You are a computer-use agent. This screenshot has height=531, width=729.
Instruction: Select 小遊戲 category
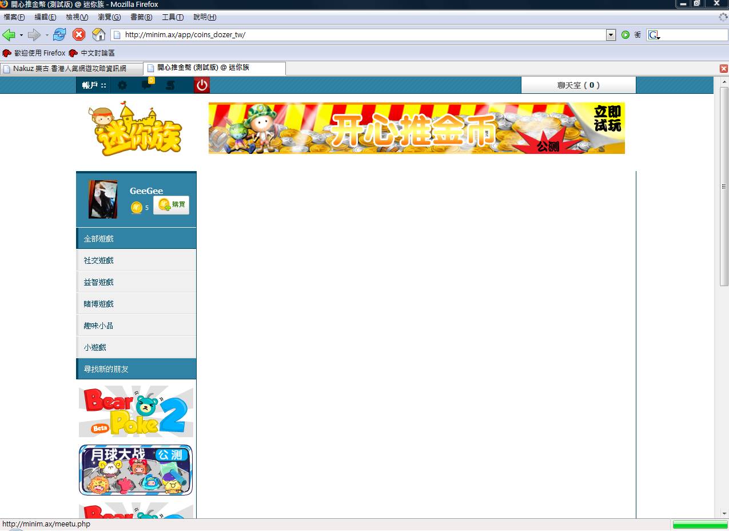(136, 347)
